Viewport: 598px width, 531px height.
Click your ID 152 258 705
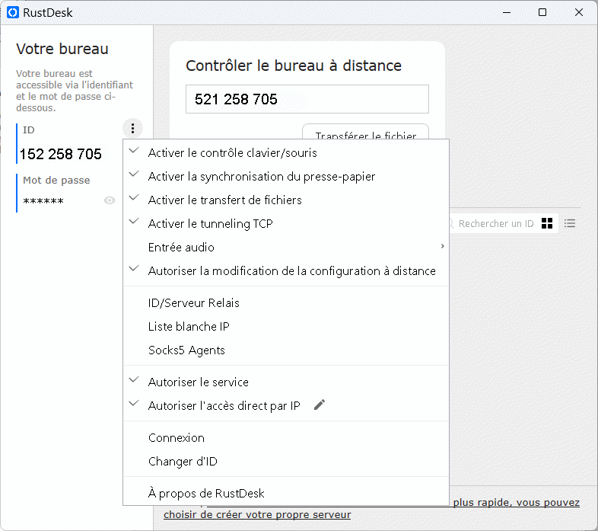[x=61, y=154]
